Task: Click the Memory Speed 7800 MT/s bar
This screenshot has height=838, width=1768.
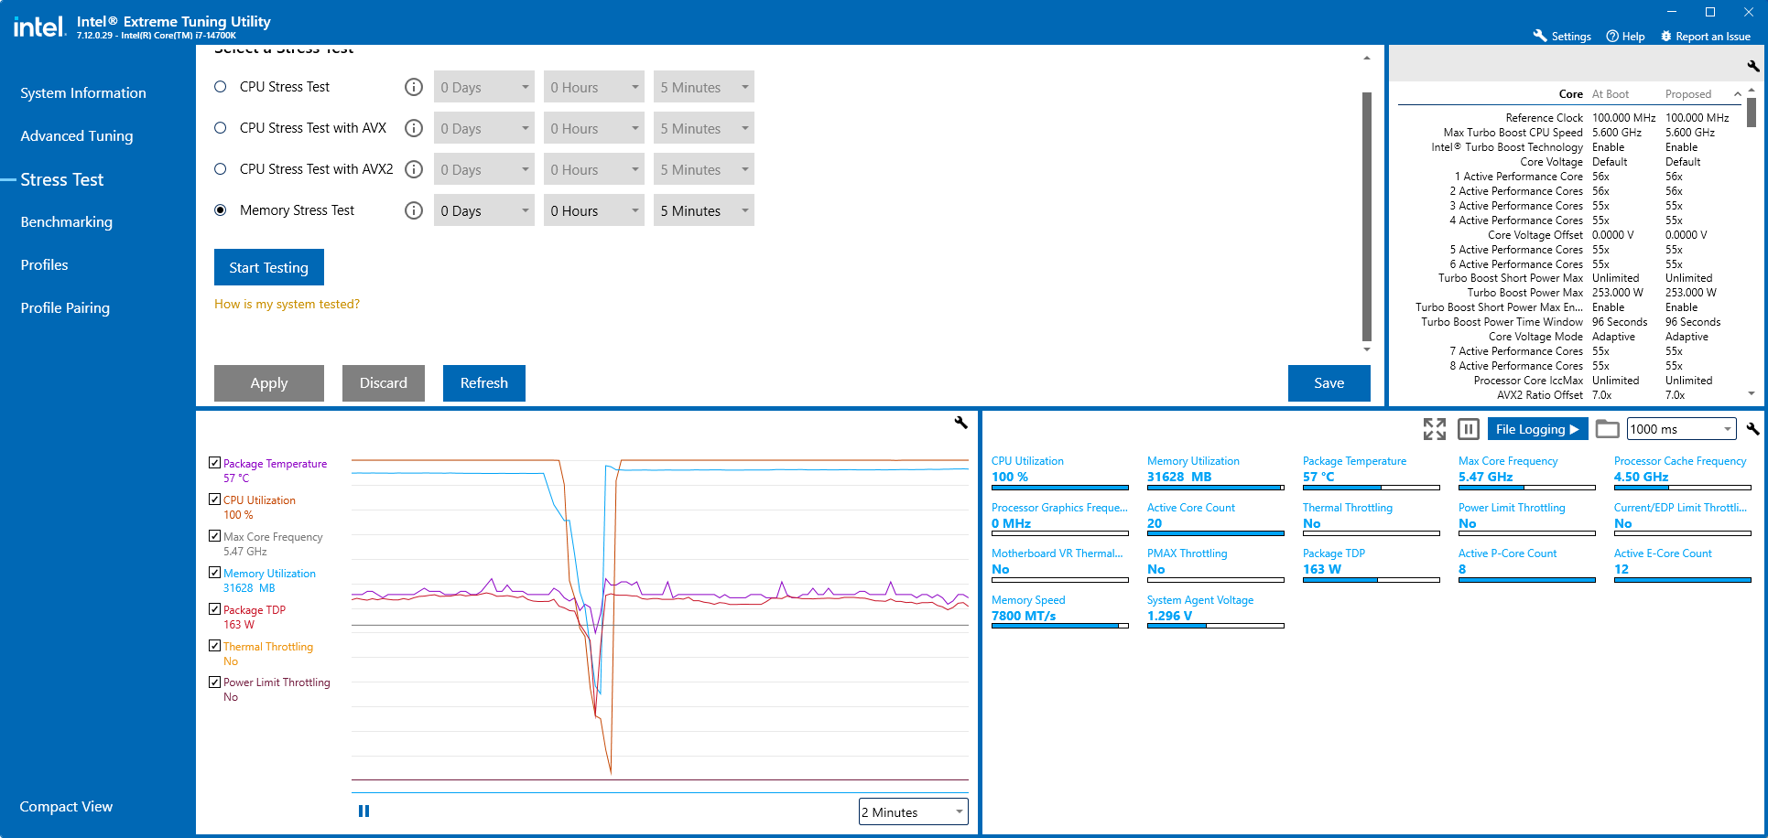Action: click(x=1060, y=626)
